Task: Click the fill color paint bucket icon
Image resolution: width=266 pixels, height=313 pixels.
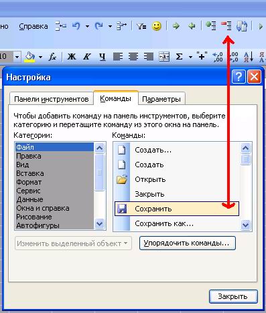Action: [x=29, y=57]
